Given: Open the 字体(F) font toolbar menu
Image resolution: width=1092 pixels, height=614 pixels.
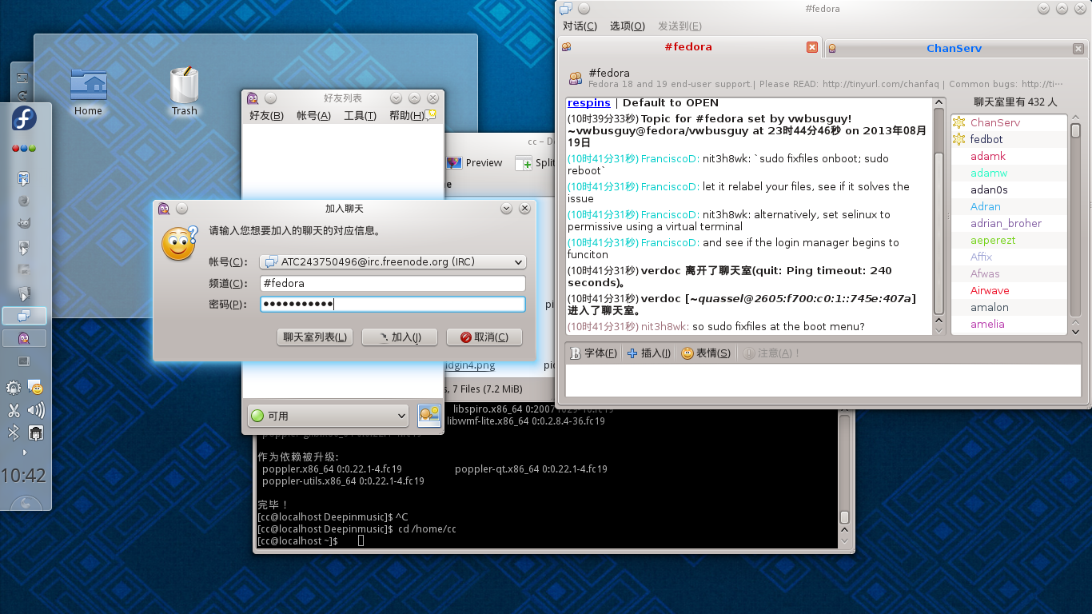Looking at the screenshot, I should (594, 353).
